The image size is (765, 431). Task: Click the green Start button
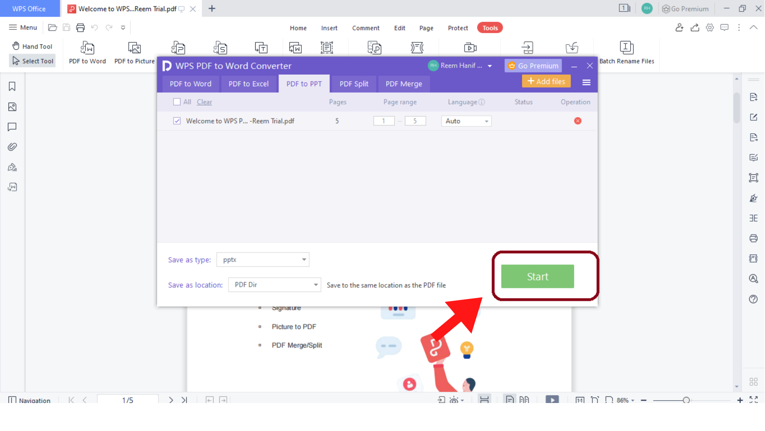click(x=537, y=277)
